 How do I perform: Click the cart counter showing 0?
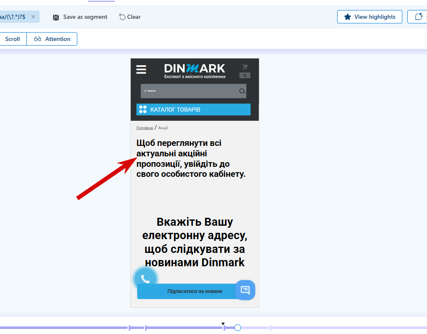(245, 76)
